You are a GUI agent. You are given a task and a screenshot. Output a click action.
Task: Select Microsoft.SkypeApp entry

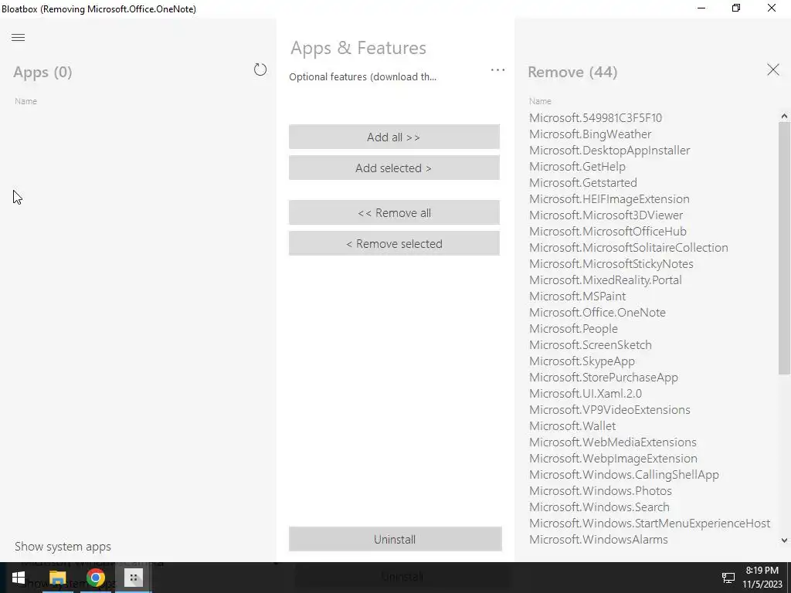point(582,361)
